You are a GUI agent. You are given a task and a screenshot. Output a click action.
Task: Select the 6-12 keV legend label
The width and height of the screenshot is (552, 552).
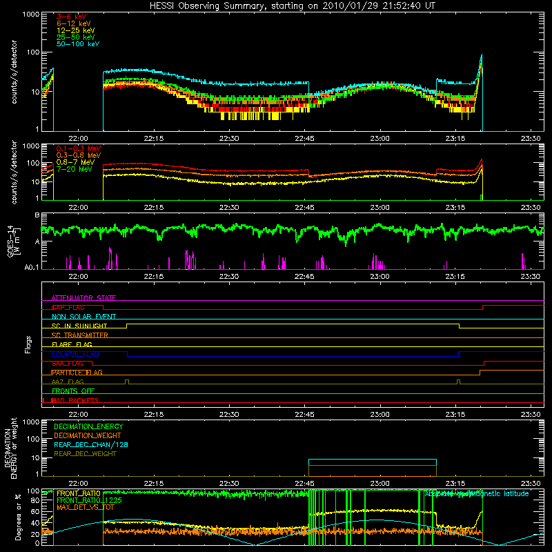click(x=73, y=23)
